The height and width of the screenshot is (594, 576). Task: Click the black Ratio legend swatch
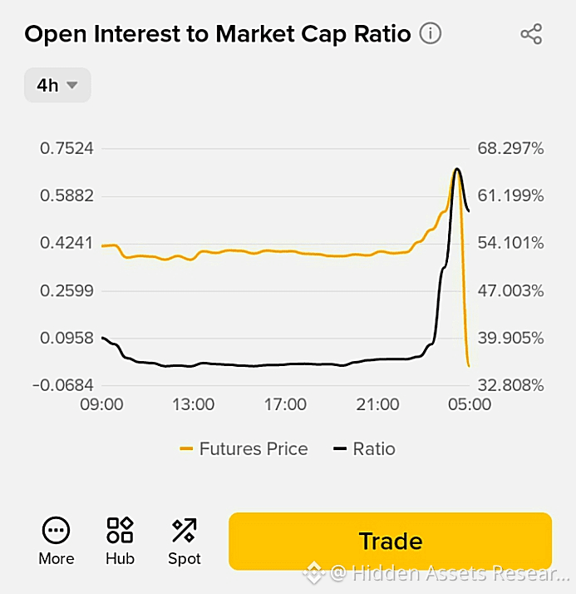[x=340, y=449]
